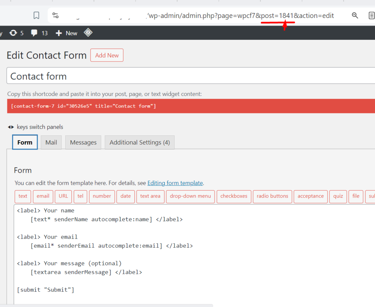The height and width of the screenshot is (307, 375).
Task: Insert an acceptance form tag
Action: point(311,196)
